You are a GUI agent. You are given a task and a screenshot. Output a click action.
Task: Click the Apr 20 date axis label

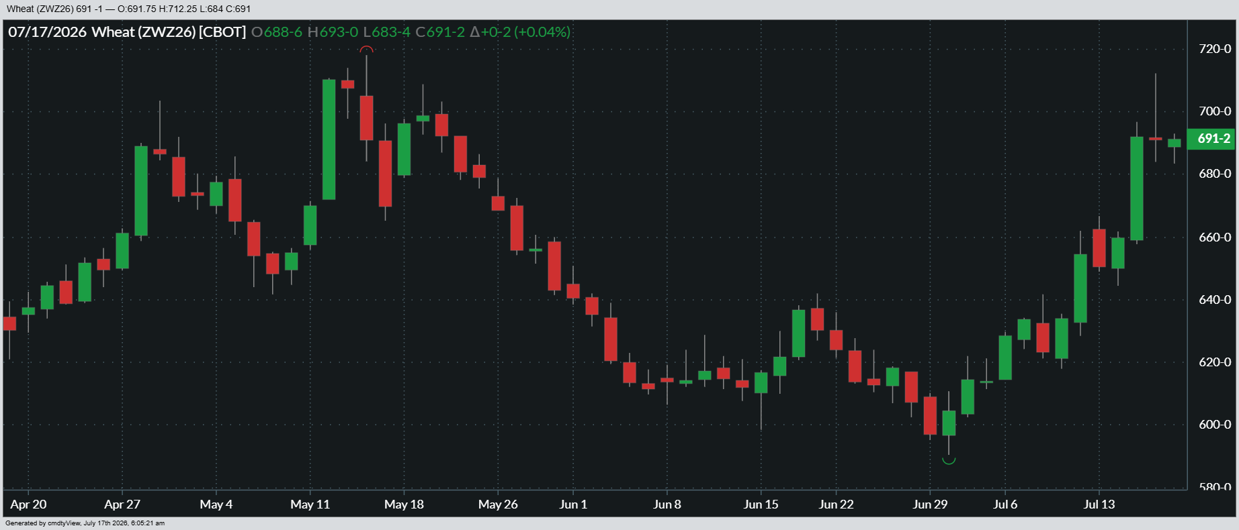pyautogui.click(x=28, y=505)
